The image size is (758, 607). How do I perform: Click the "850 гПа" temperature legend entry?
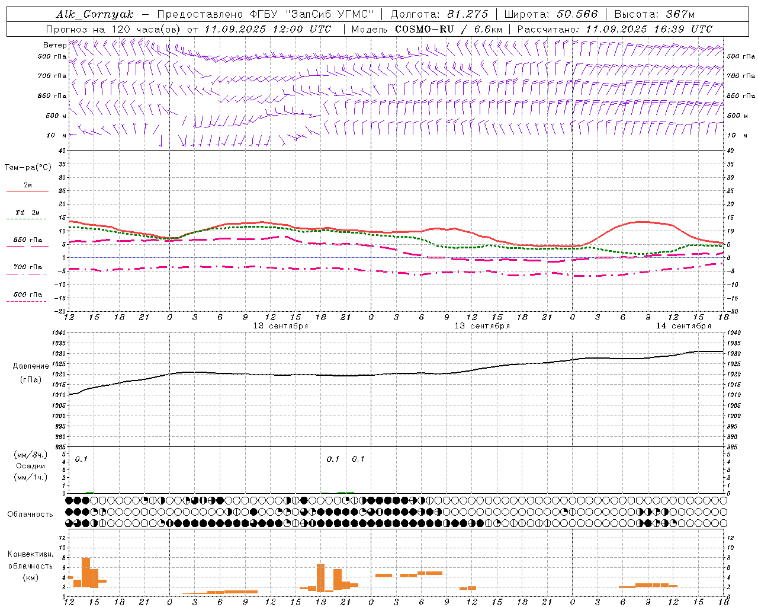(x=28, y=240)
